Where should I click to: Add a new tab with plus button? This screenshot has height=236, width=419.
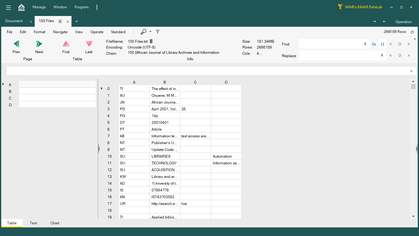click(77, 21)
